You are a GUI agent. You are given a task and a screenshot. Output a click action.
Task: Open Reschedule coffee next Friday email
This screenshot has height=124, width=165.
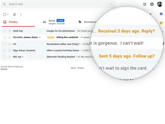[63, 44]
